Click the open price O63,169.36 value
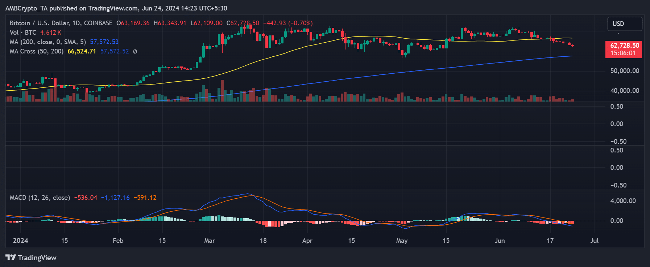The image size is (650, 267). [133, 23]
